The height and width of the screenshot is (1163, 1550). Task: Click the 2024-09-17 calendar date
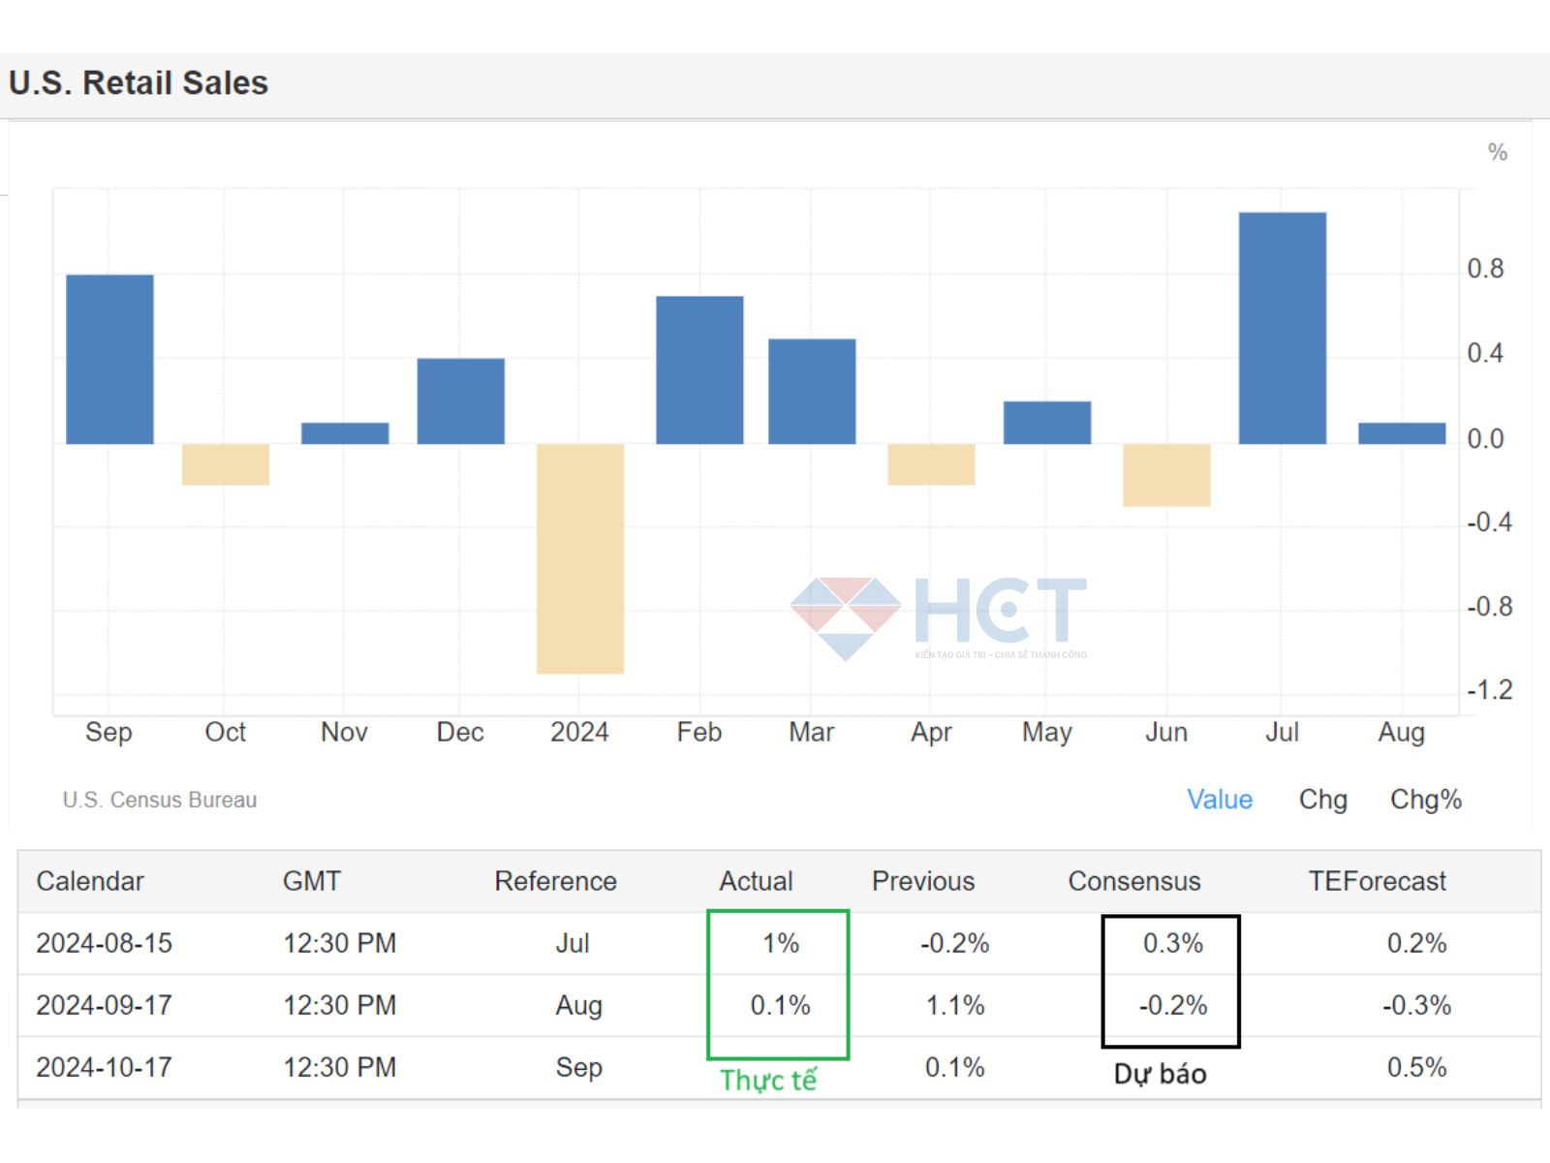click(x=104, y=1005)
